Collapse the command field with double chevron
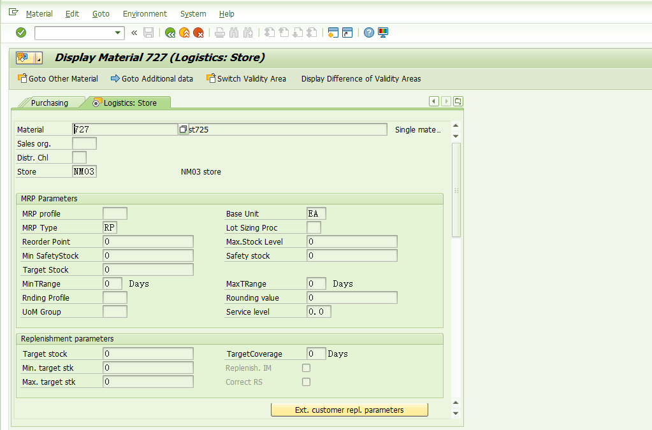This screenshot has height=430, width=652. pyautogui.click(x=134, y=32)
